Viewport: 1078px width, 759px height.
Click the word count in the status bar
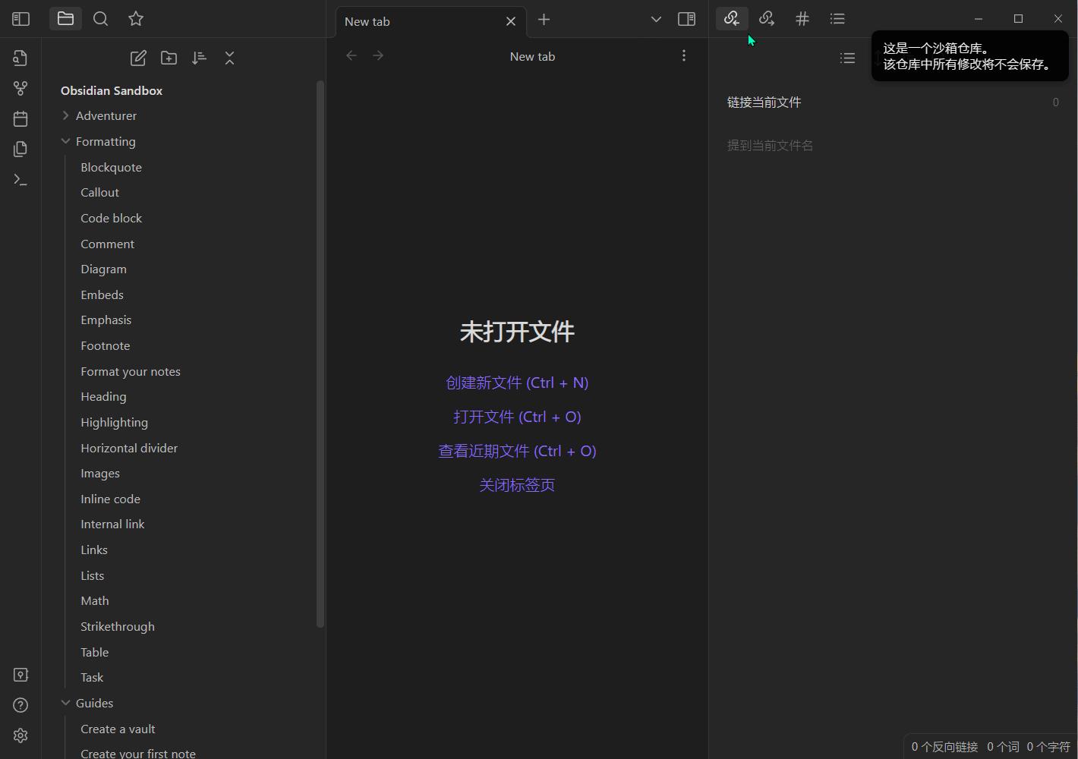(x=1004, y=746)
